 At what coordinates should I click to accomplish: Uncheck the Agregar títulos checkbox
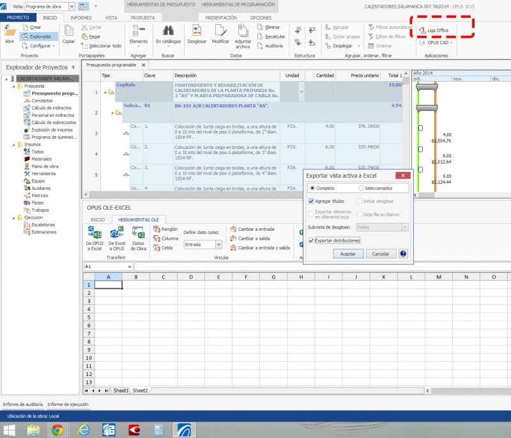pos(311,201)
